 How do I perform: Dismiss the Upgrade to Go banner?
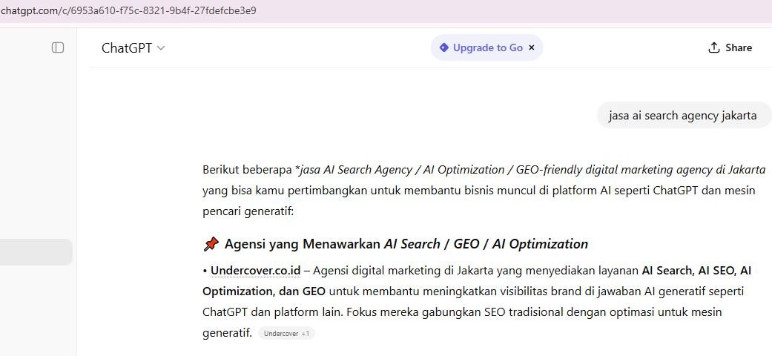[x=532, y=47]
